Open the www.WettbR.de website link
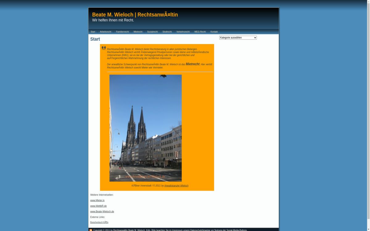 pyautogui.click(x=98, y=206)
